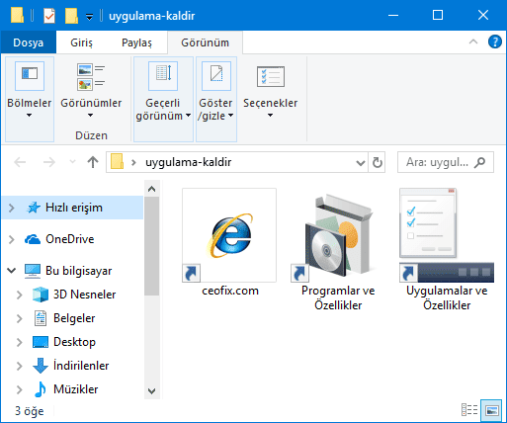Open the window system menu folder icon

[x=17, y=16]
